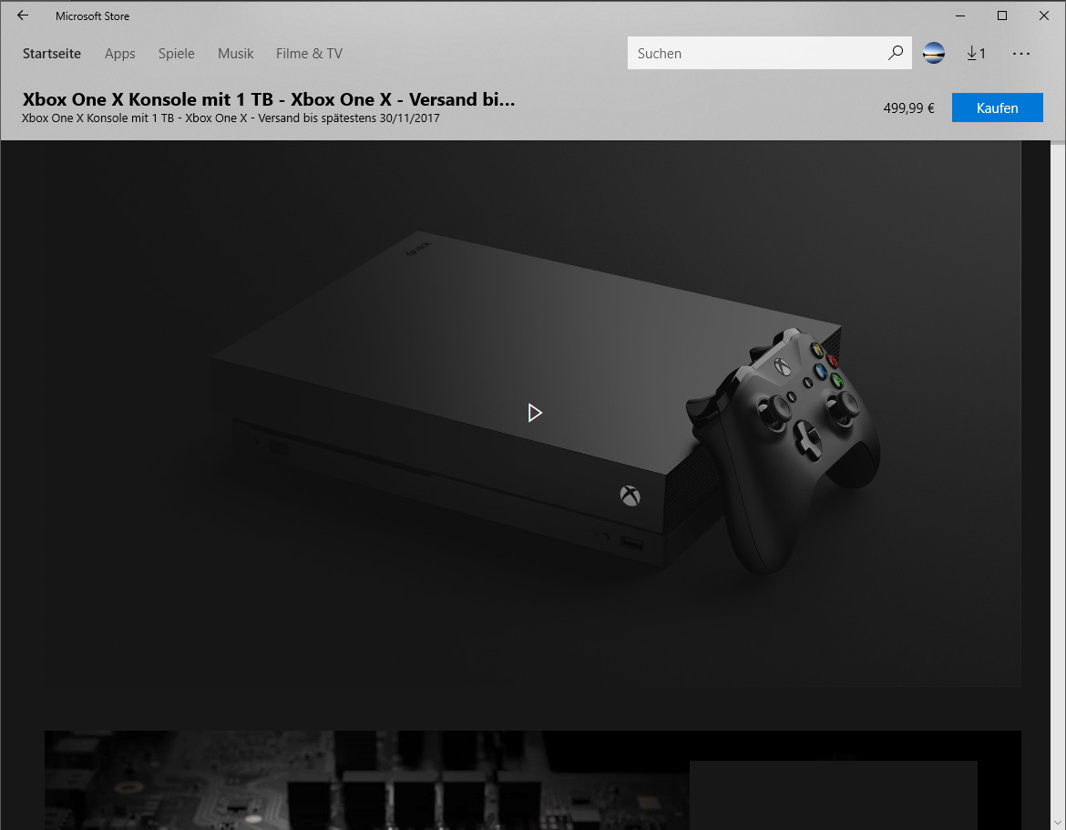Switch to the Filme & TV tab

(309, 54)
